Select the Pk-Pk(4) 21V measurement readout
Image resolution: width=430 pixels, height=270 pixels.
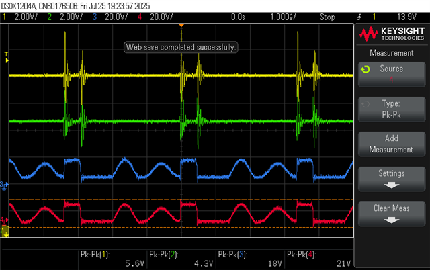[319, 259]
